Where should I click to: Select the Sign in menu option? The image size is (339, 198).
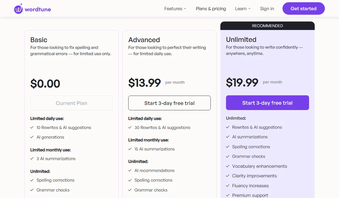tap(267, 8)
